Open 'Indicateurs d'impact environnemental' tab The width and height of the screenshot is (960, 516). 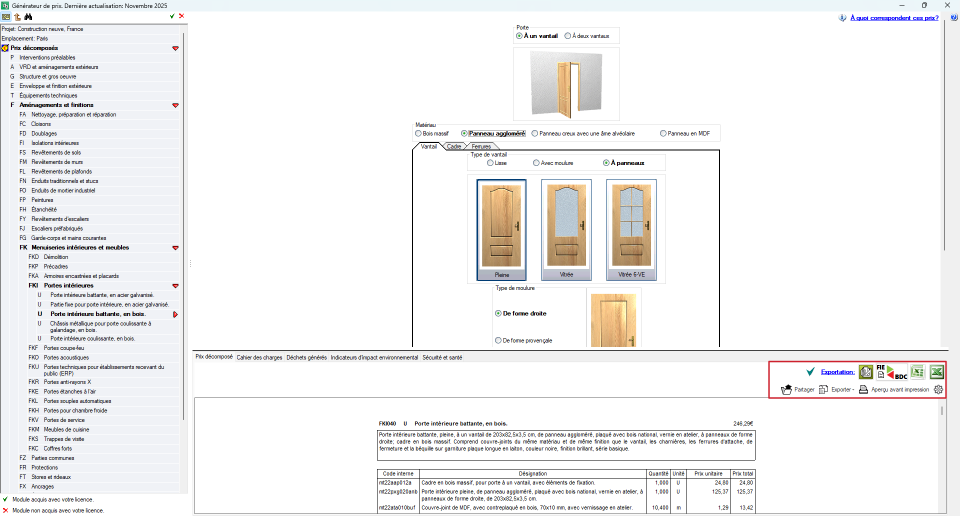(x=374, y=357)
